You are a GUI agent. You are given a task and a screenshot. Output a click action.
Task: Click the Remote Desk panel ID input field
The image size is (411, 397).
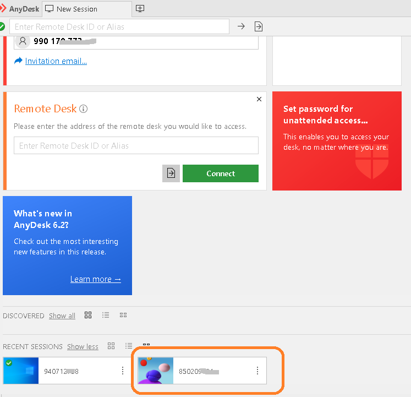[x=136, y=145]
